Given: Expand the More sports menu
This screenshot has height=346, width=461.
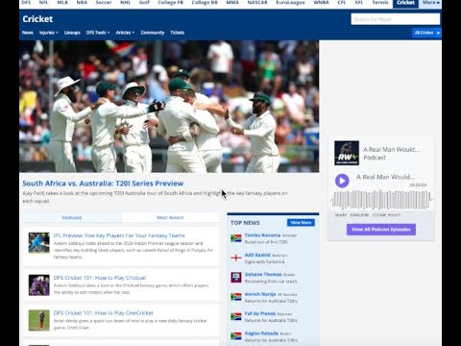Looking at the screenshot, I should 431,3.
